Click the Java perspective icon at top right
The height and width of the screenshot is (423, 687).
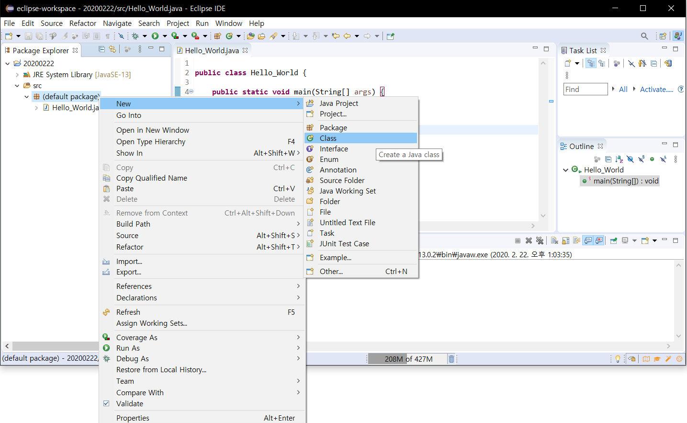click(x=677, y=36)
